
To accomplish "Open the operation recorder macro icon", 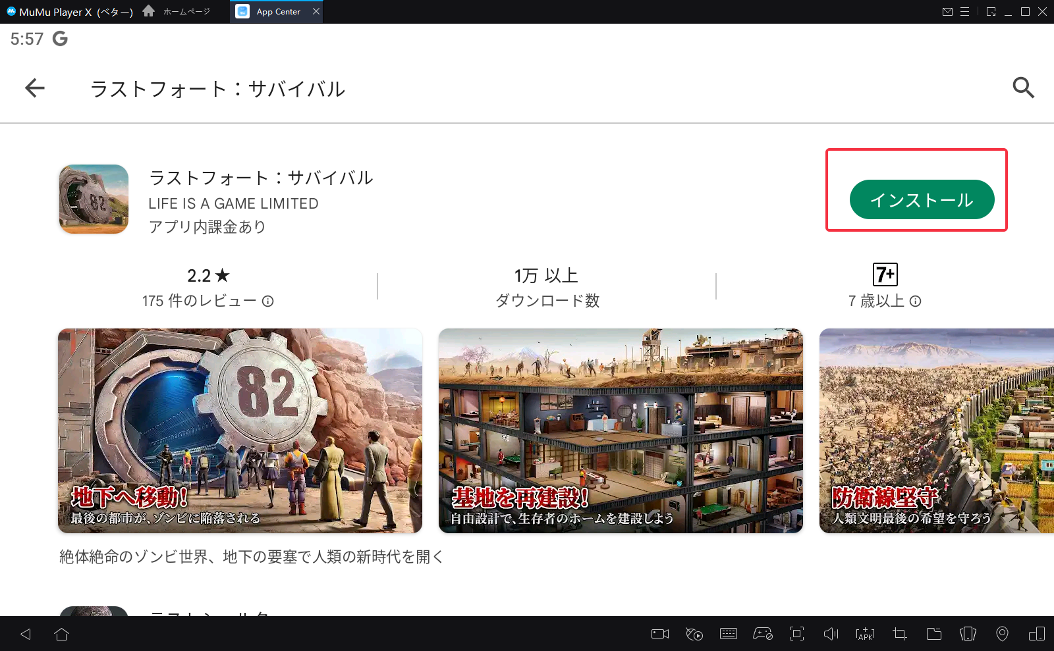I will pos(694,634).
